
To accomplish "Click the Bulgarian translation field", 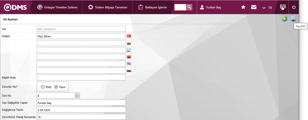I will (81, 43).
